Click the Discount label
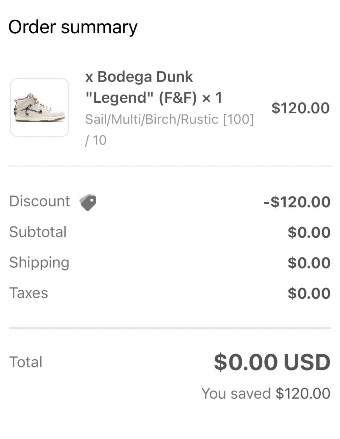This screenshot has height=439, width=340. point(39,201)
